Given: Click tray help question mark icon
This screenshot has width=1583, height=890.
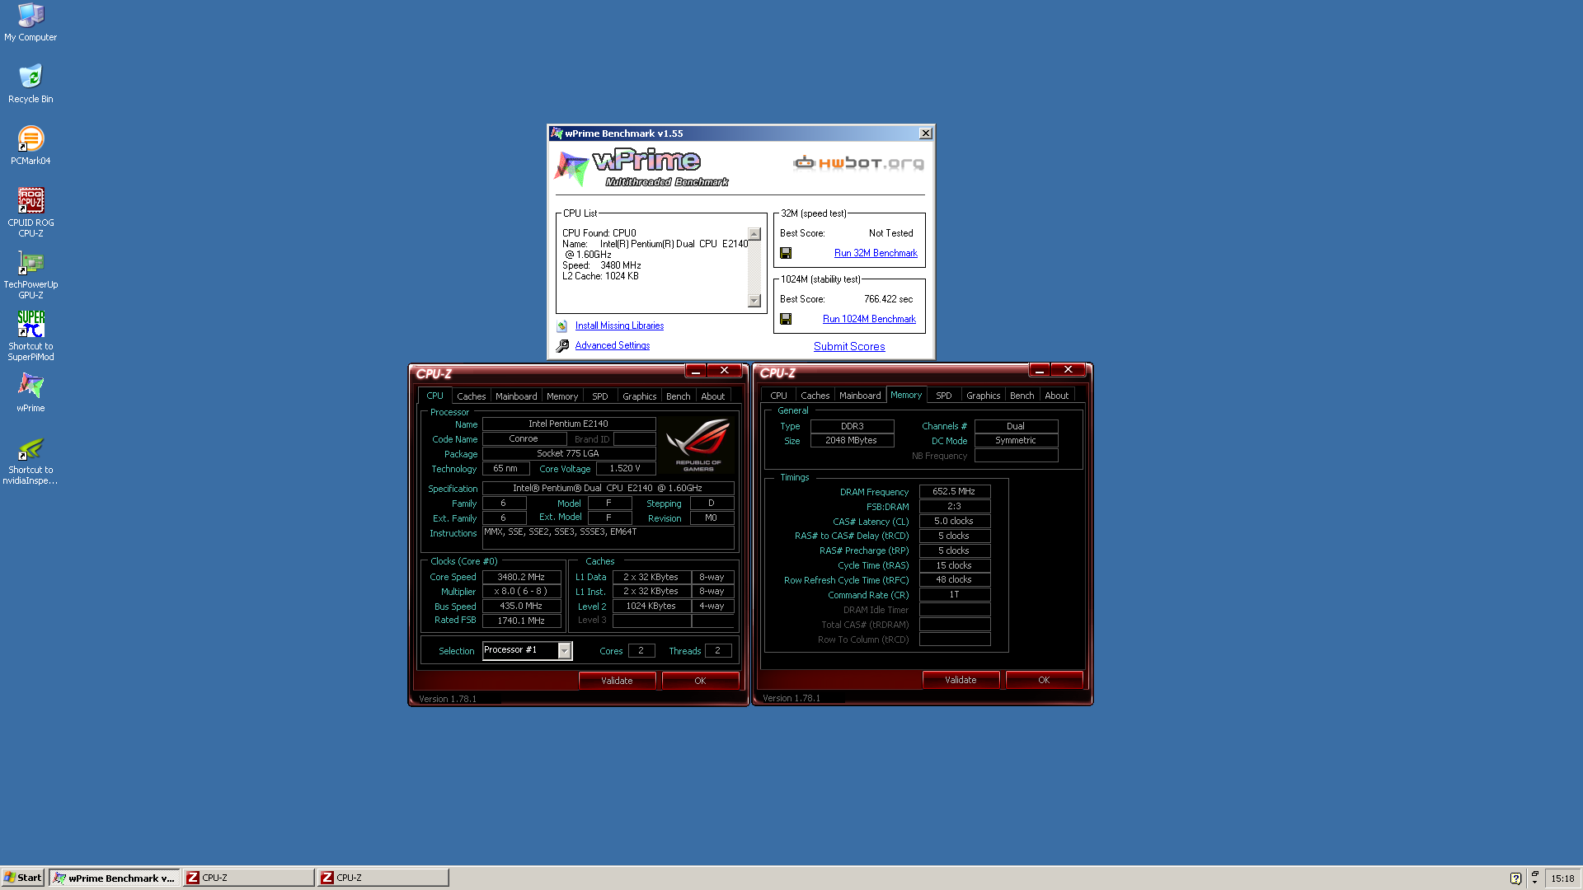Looking at the screenshot, I should 1515,878.
